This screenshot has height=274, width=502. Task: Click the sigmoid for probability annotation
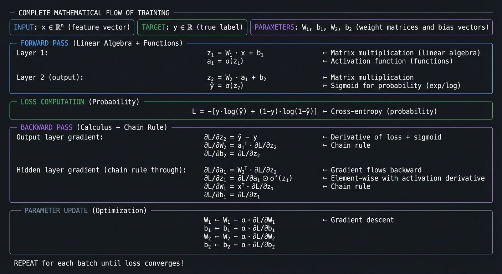point(392,86)
